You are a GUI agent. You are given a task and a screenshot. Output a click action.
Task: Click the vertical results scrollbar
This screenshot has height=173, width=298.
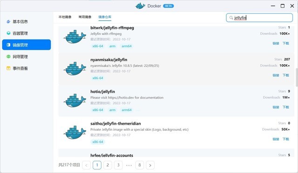coord(297,77)
